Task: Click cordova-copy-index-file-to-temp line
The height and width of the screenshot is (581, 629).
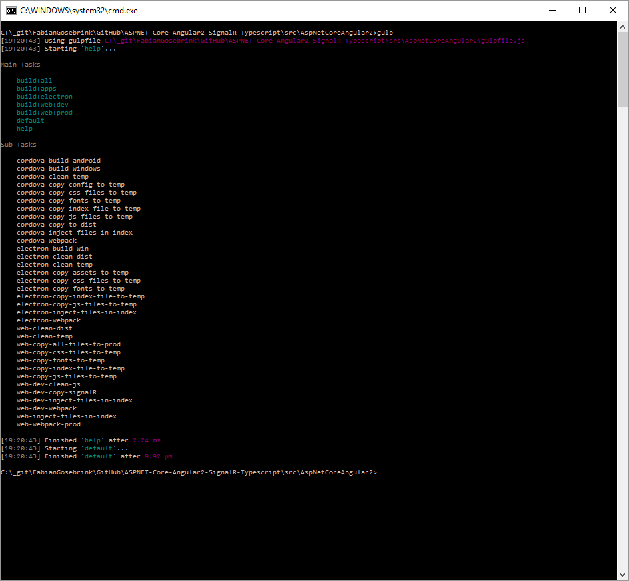Action: click(79, 209)
